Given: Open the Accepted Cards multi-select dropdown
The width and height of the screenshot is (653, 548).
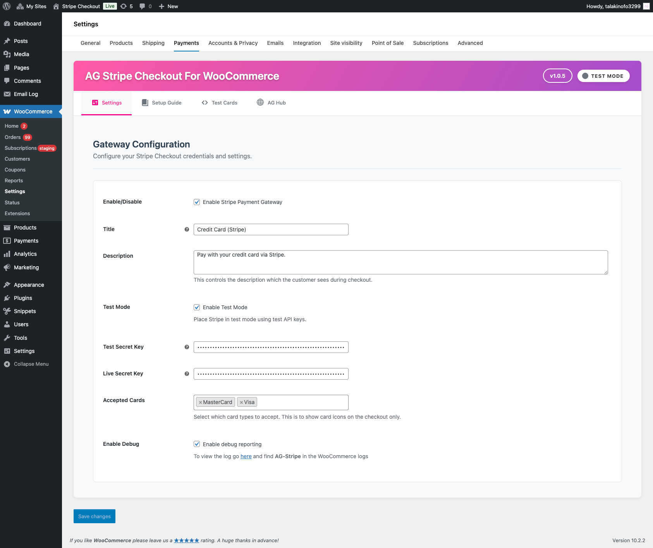Looking at the screenshot, I should (x=302, y=402).
